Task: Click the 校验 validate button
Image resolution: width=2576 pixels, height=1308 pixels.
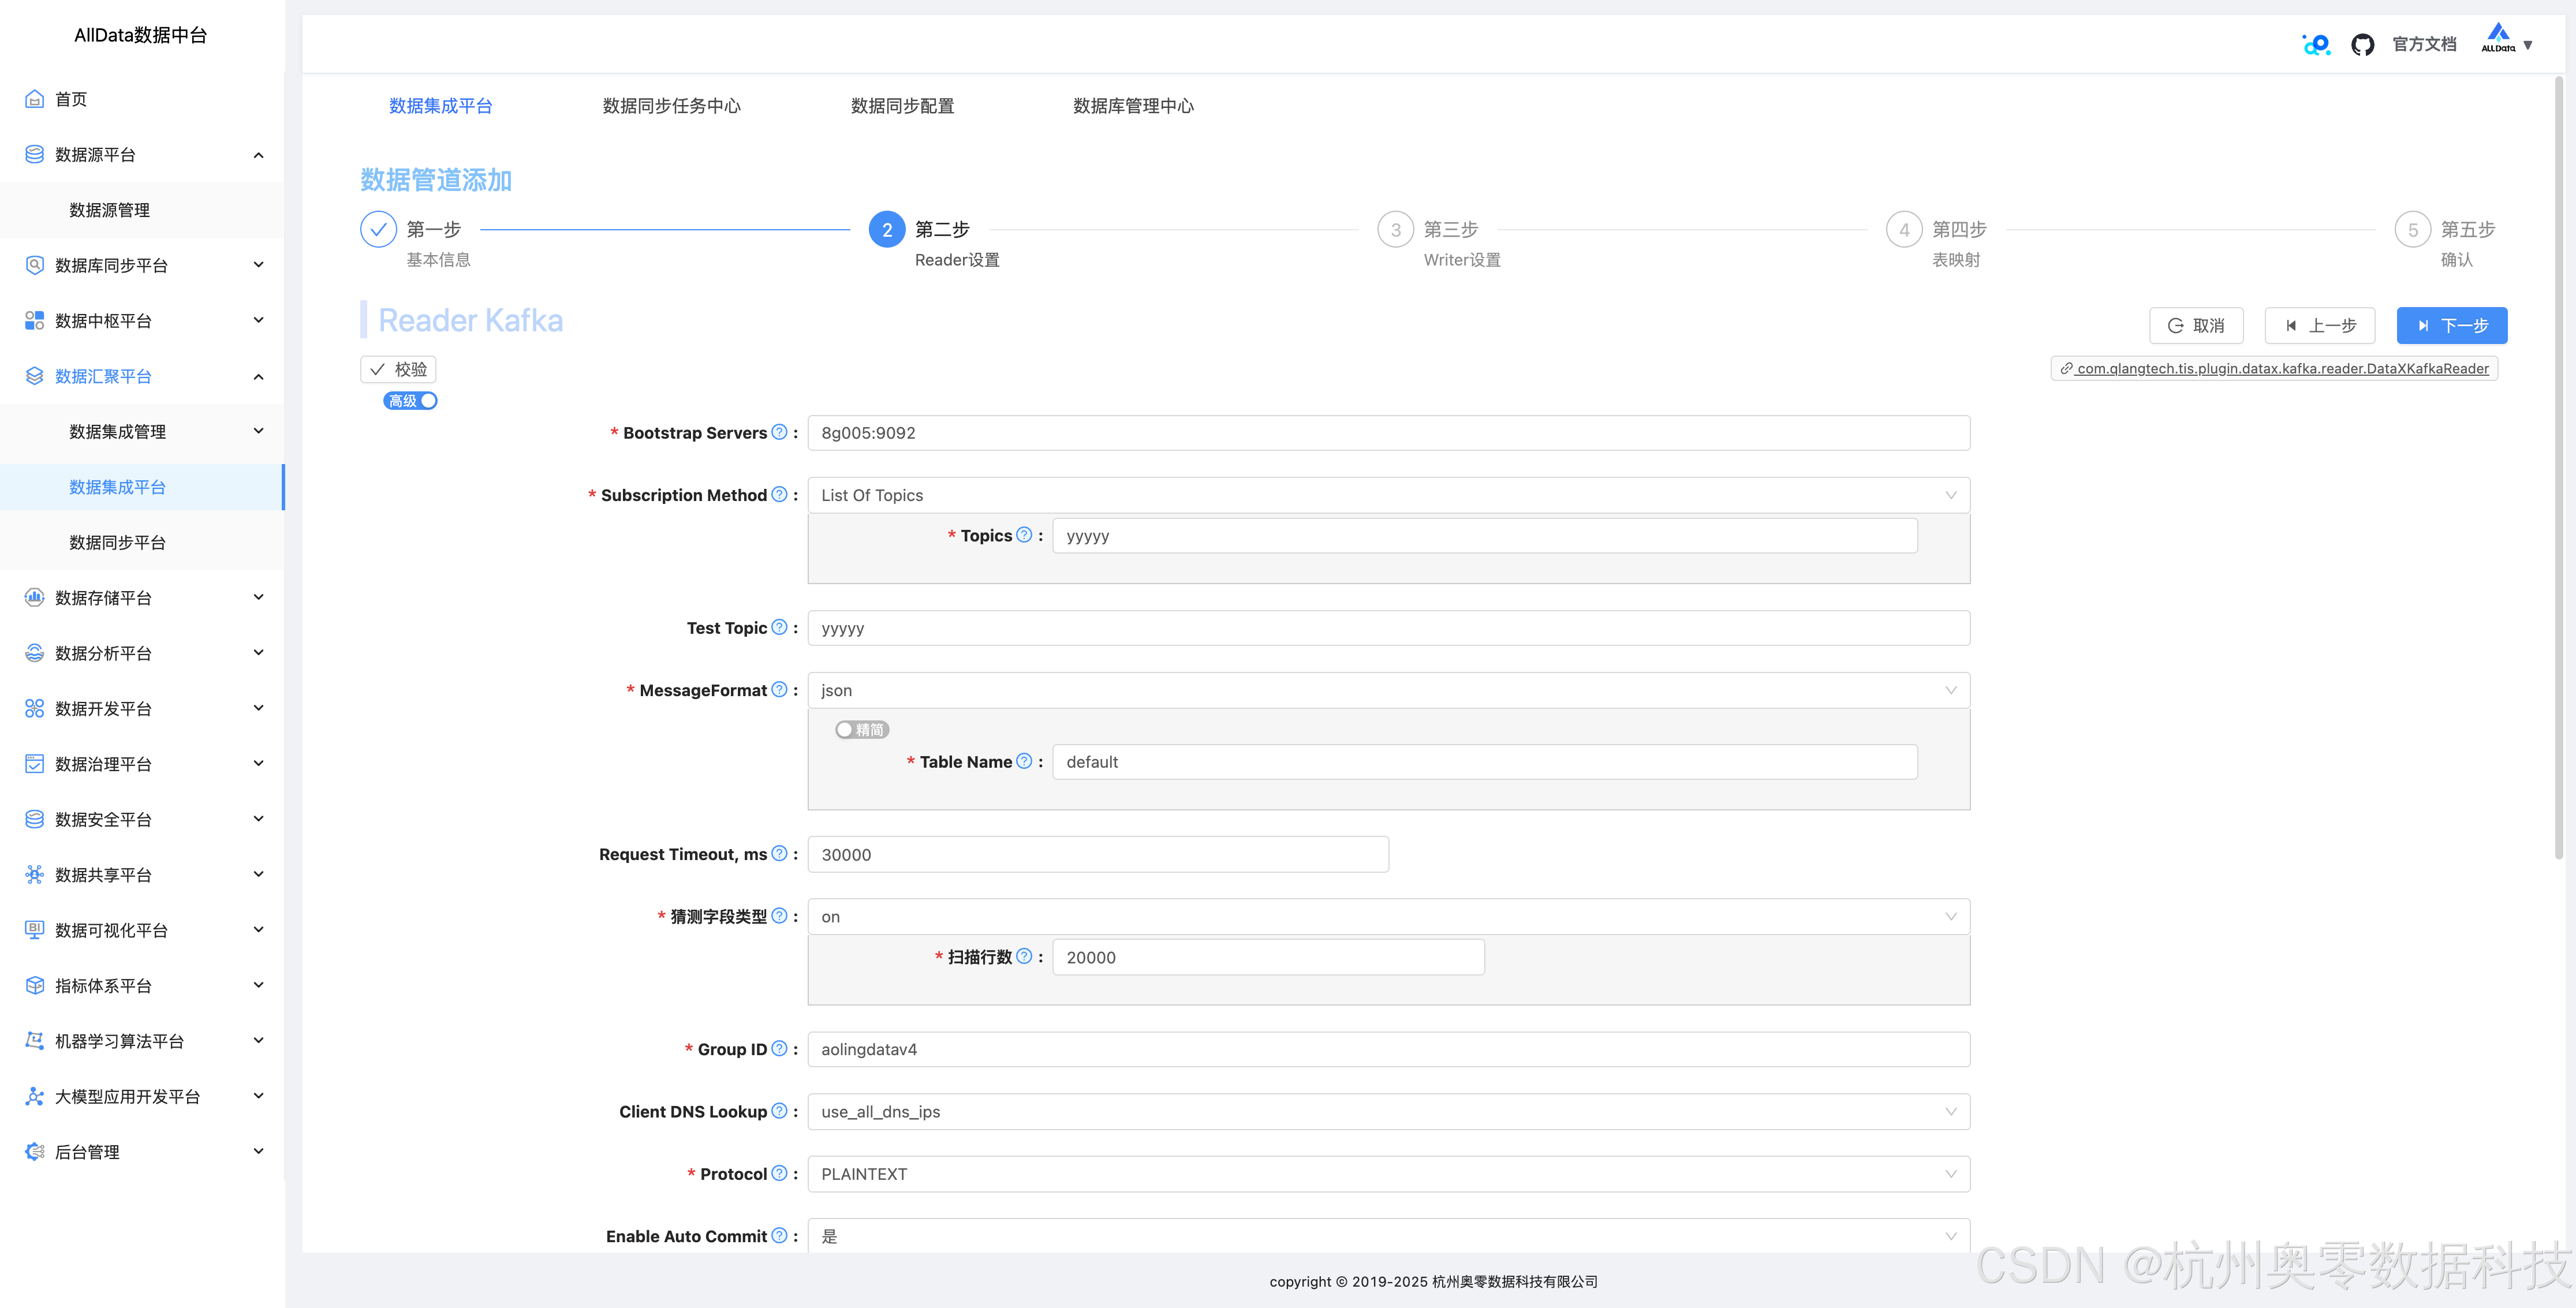Action: [x=398, y=369]
